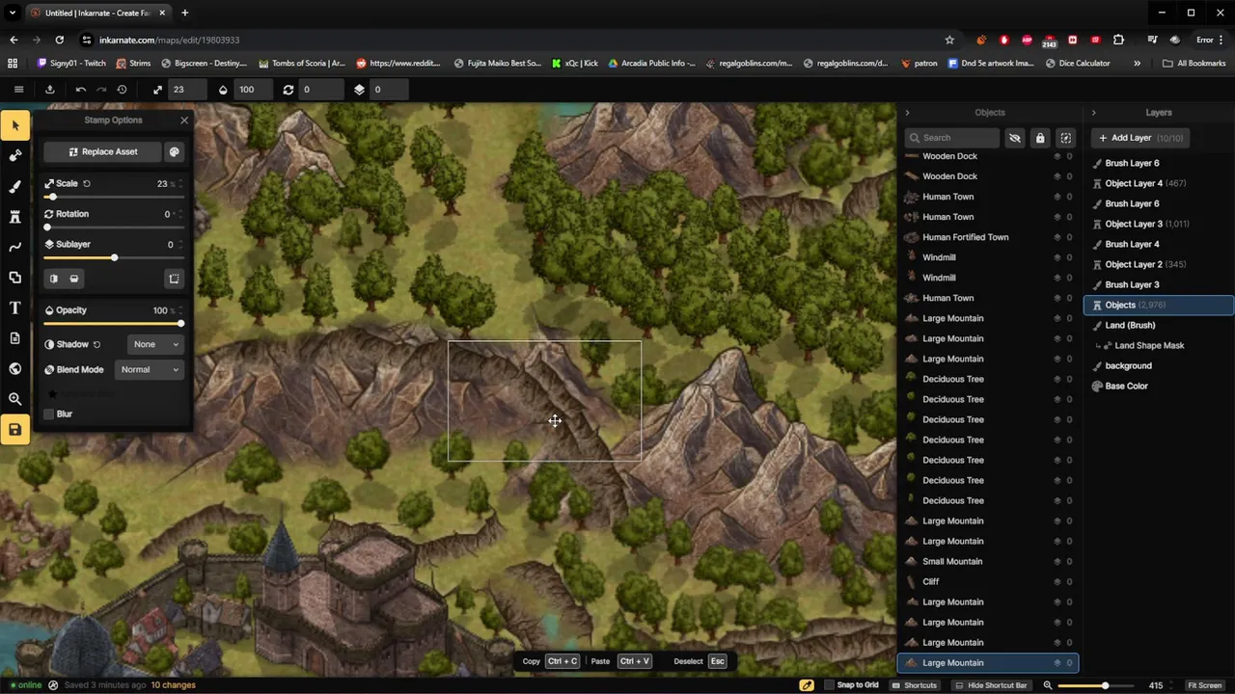Select the Base Color layer

[x=1159, y=386]
